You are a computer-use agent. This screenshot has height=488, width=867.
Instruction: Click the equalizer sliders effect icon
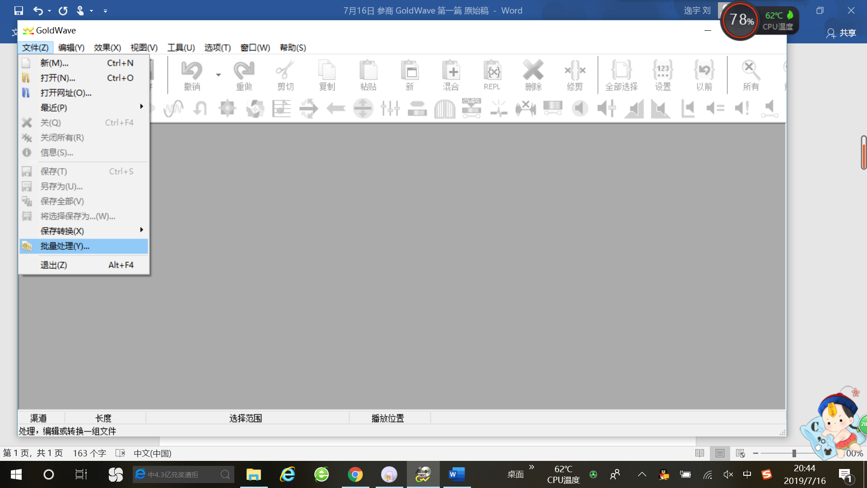(390, 108)
